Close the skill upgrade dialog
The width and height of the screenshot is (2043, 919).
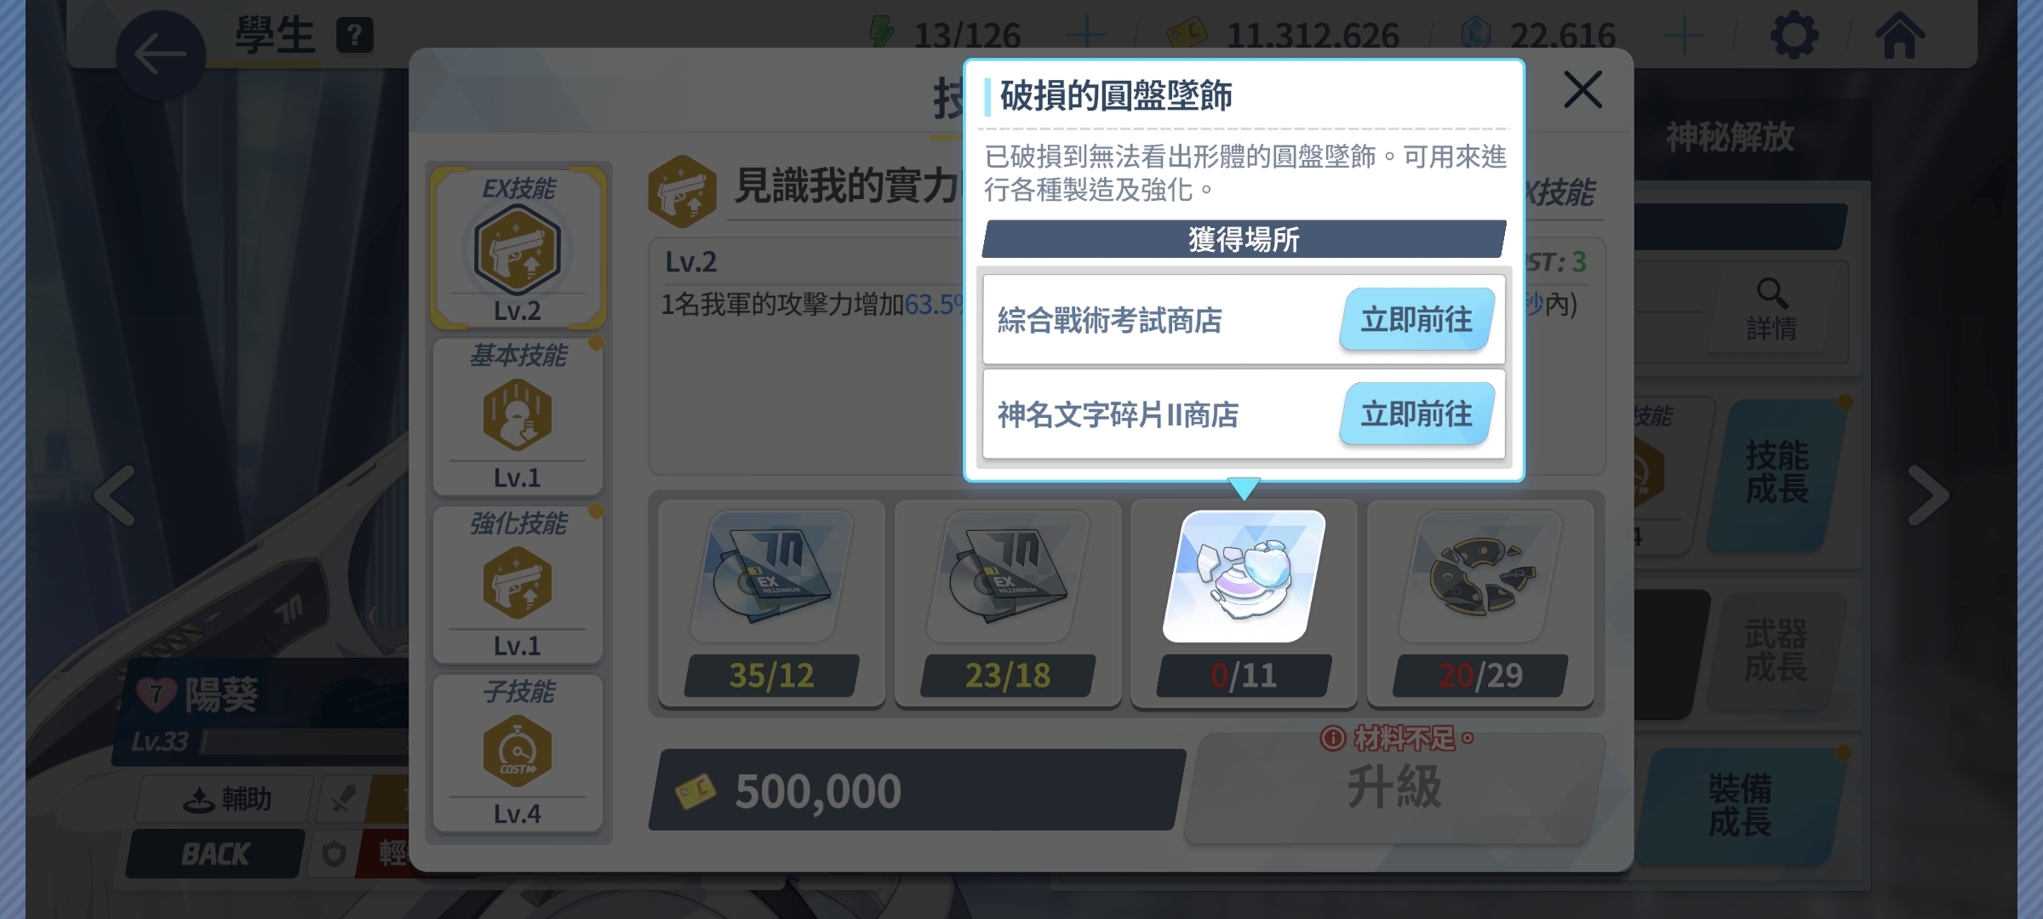click(1582, 89)
